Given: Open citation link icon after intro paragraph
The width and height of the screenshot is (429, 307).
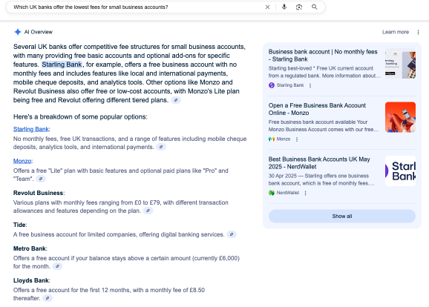Looking at the screenshot, I should point(176,100).
